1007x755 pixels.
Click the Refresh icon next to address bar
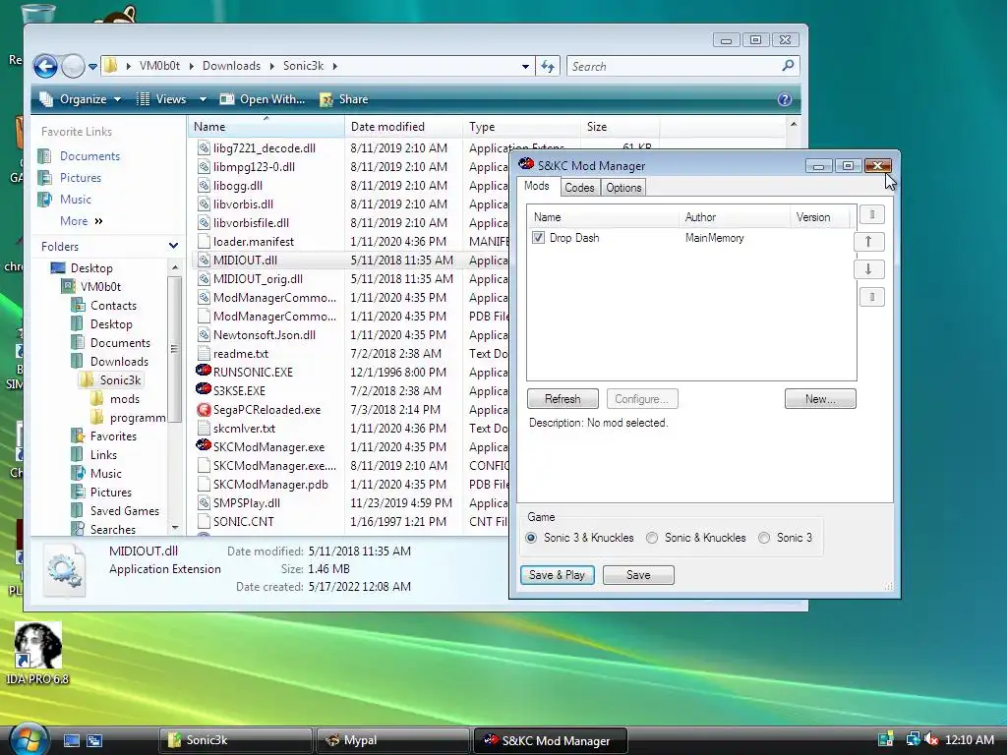click(x=548, y=66)
